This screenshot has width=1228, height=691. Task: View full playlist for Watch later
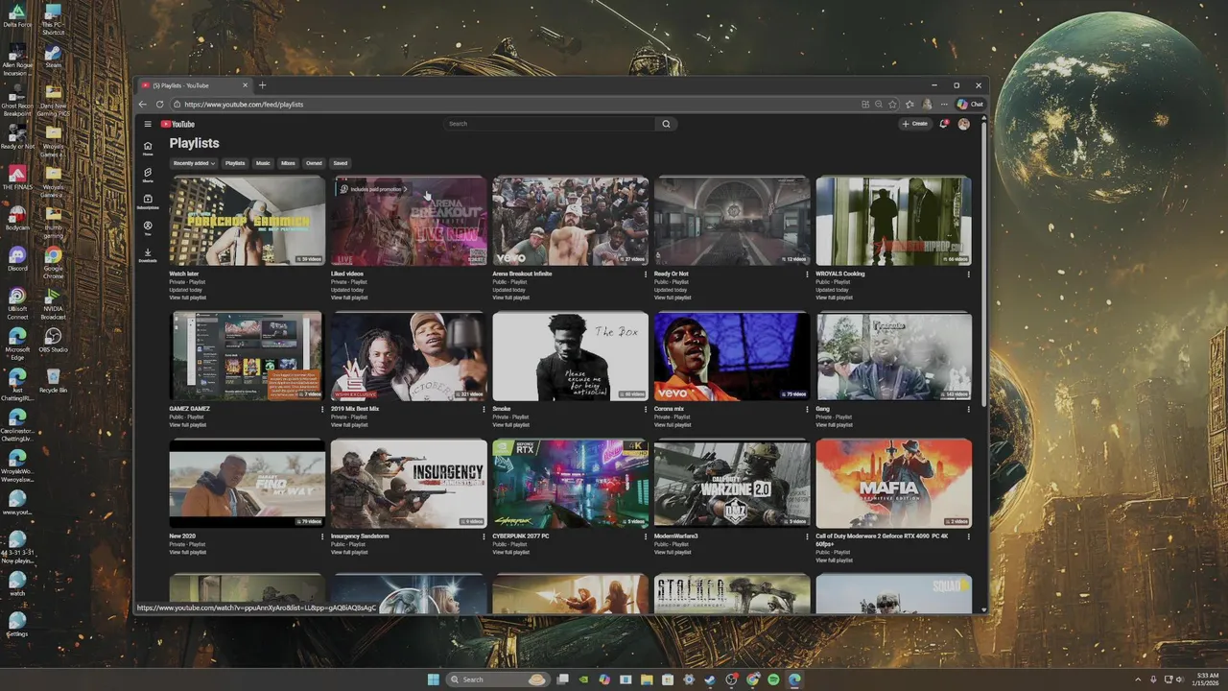point(188,298)
